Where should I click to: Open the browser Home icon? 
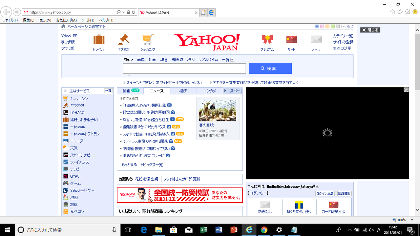(x=392, y=12)
